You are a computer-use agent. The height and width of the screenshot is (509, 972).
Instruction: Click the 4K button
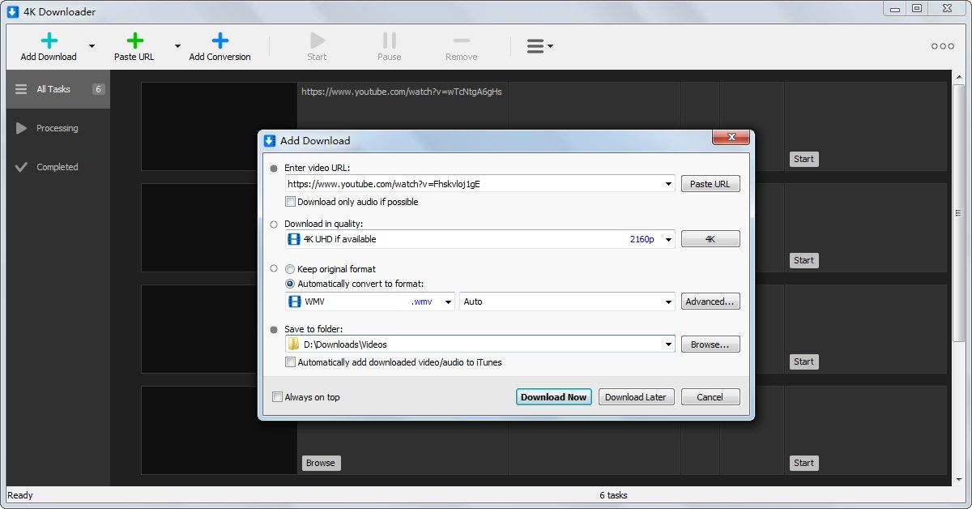point(710,239)
